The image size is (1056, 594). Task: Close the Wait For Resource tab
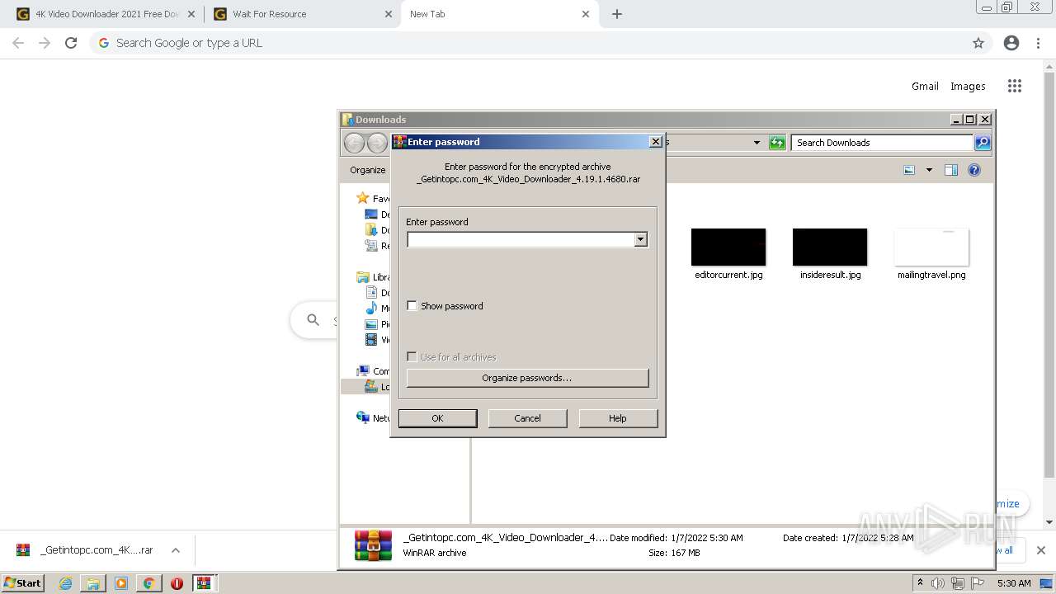pos(389,14)
